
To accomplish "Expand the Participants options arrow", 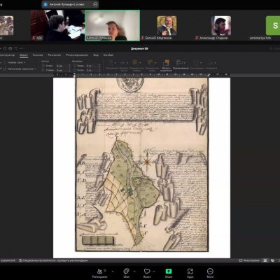I will (x=113, y=272).
